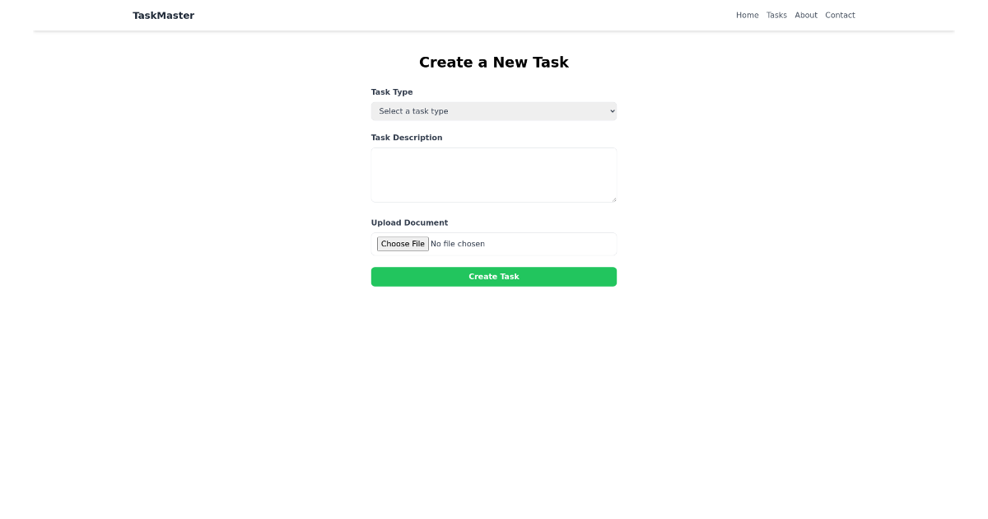Click the Upload Document label
Screen dimensions: 988x519
pos(409,222)
